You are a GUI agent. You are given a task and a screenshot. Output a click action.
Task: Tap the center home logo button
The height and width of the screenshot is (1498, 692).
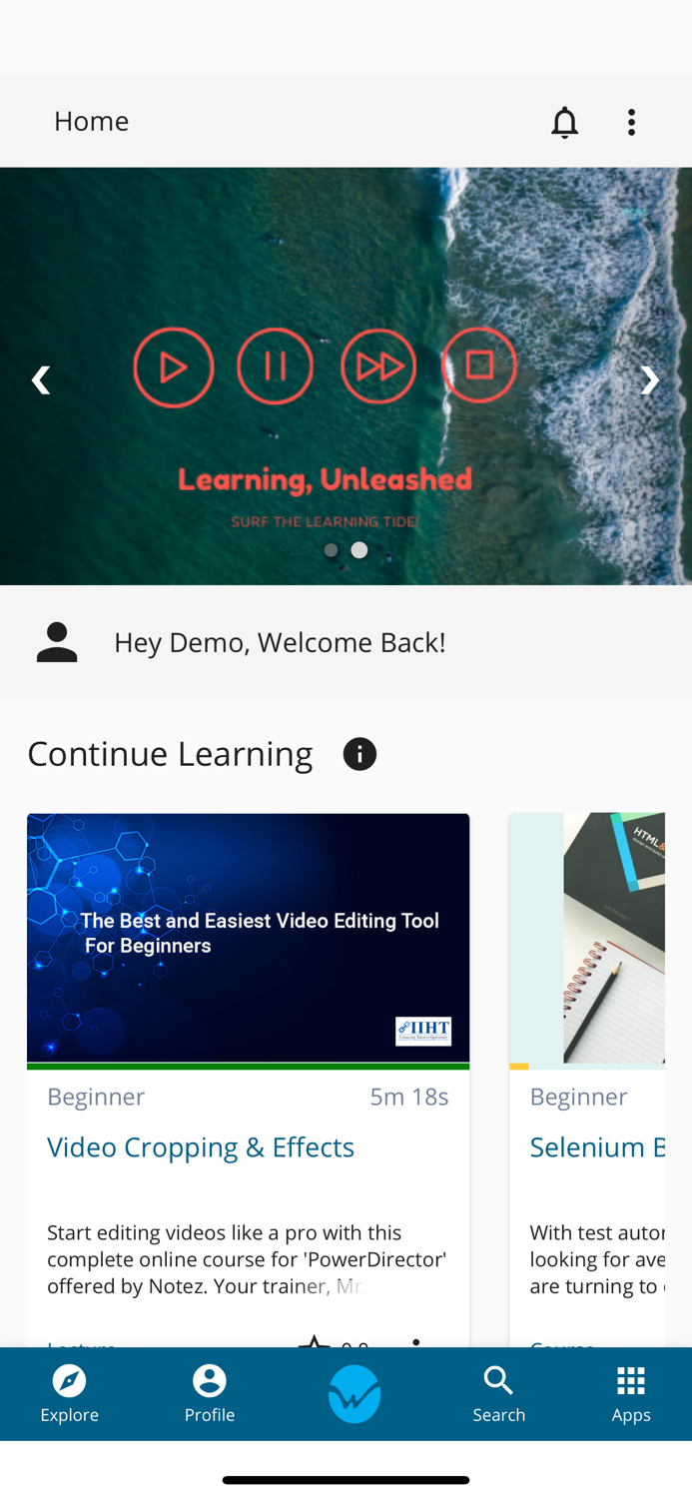[x=354, y=1394]
